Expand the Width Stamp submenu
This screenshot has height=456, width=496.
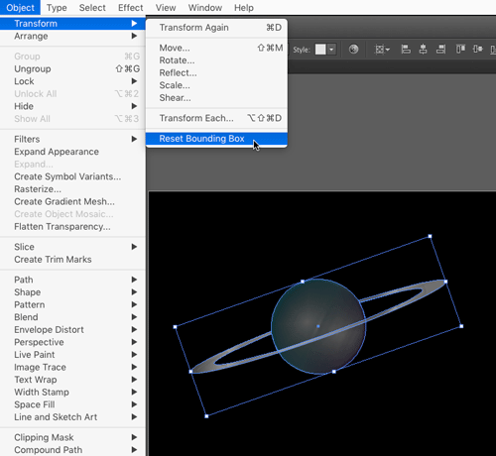[x=72, y=393]
